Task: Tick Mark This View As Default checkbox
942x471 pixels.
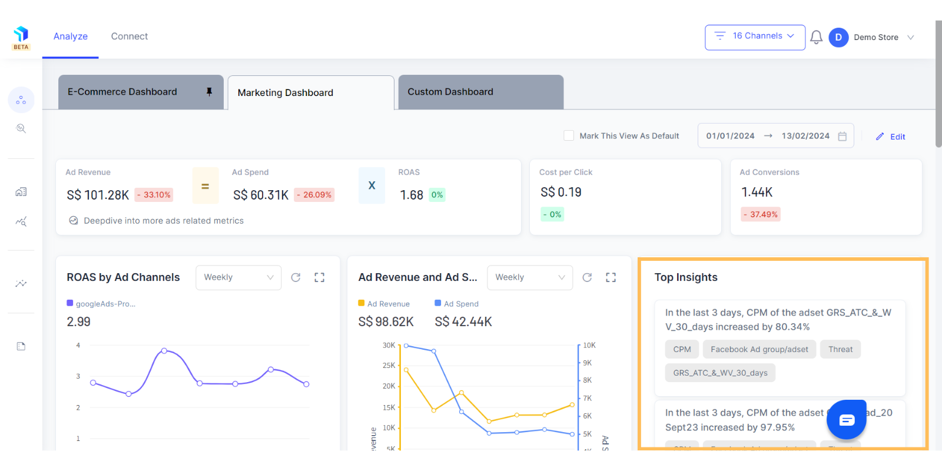Action: (569, 135)
